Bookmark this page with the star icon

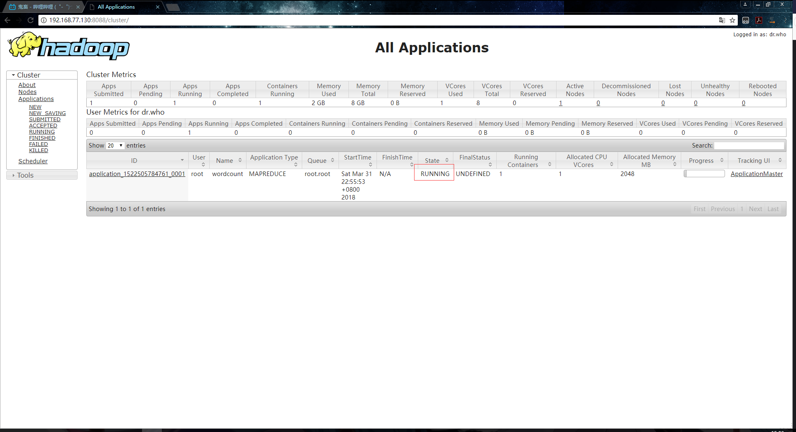pyautogui.click(x=732, y=20)
